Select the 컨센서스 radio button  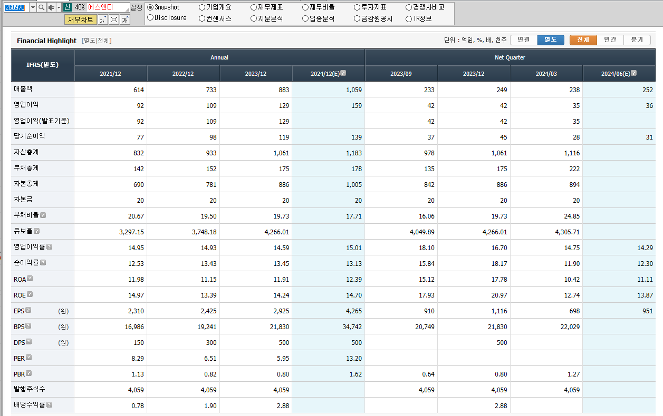point(202,18)
